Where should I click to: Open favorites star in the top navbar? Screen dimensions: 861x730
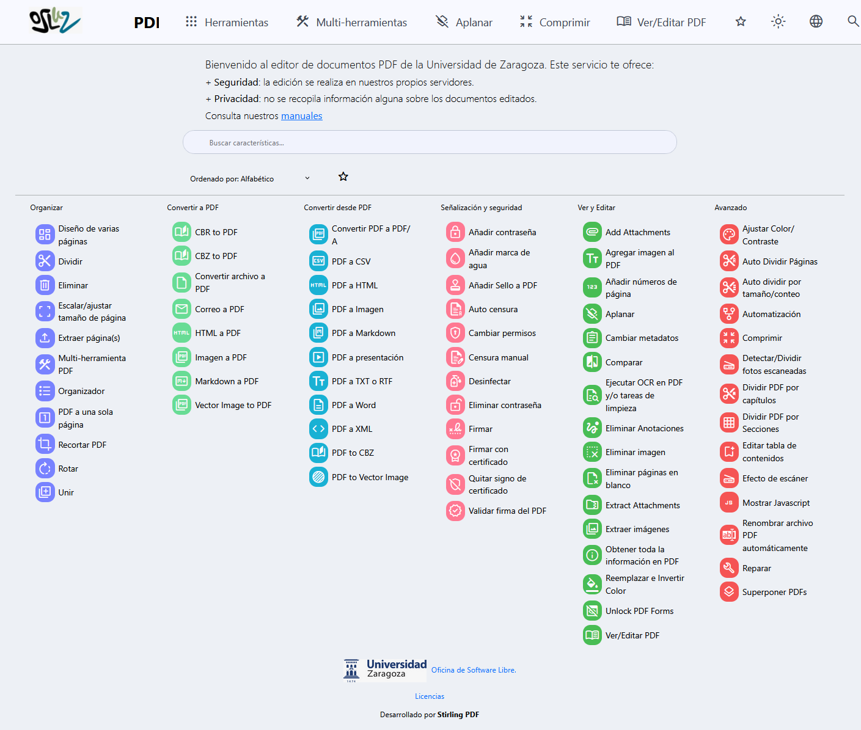741,22
